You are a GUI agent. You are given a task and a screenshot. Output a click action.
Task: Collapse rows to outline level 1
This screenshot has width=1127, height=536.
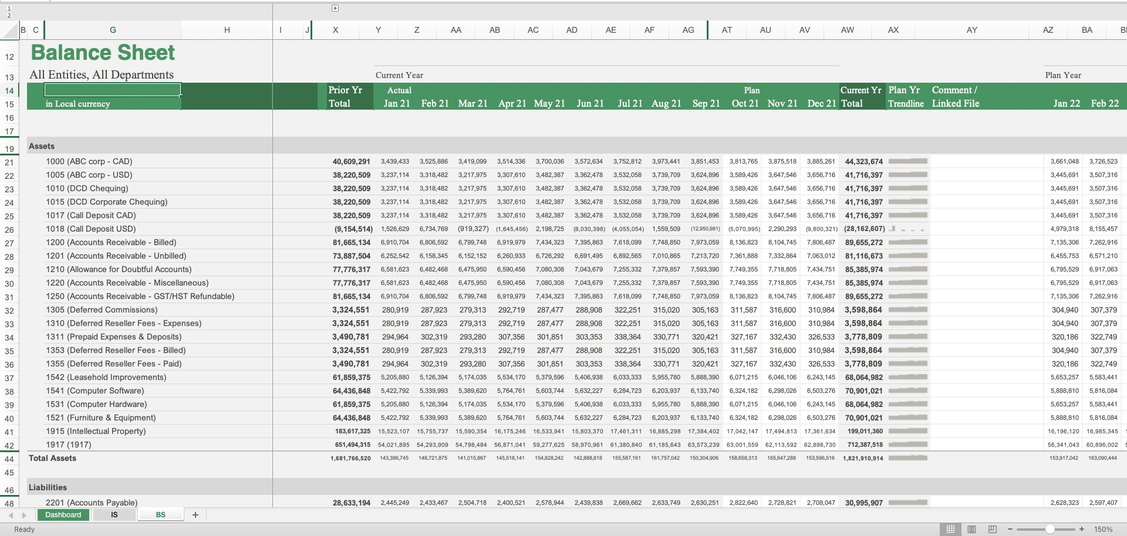pyautogui.click(x=9, y=9)
